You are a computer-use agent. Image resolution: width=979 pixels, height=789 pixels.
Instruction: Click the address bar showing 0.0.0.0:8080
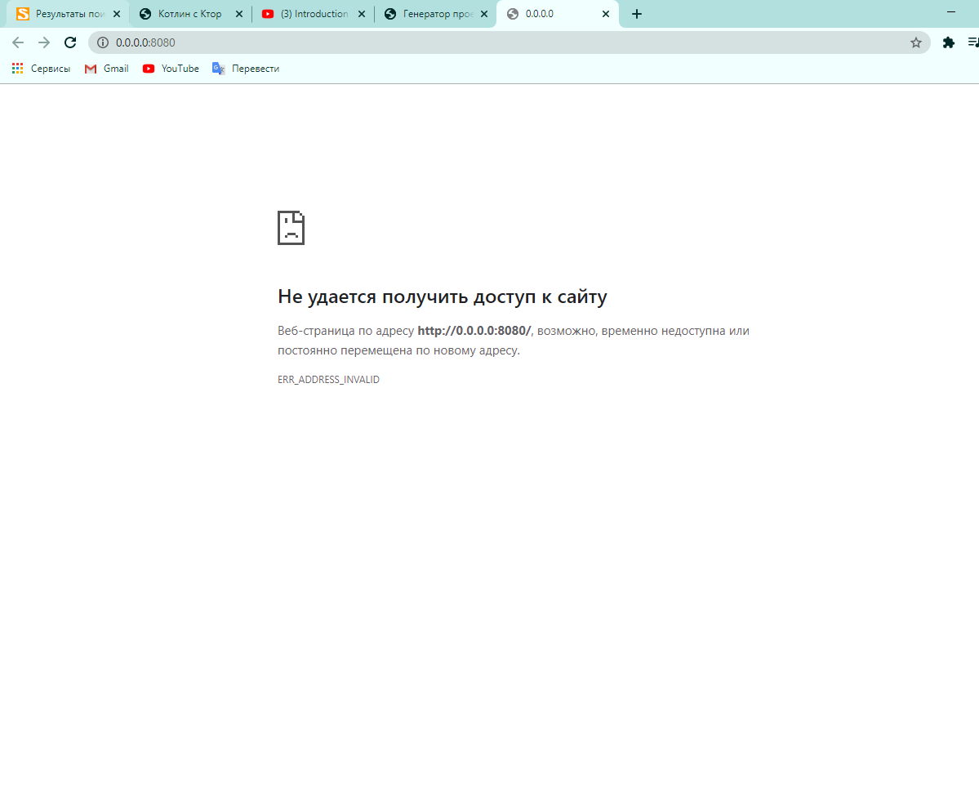coord(509,42)
